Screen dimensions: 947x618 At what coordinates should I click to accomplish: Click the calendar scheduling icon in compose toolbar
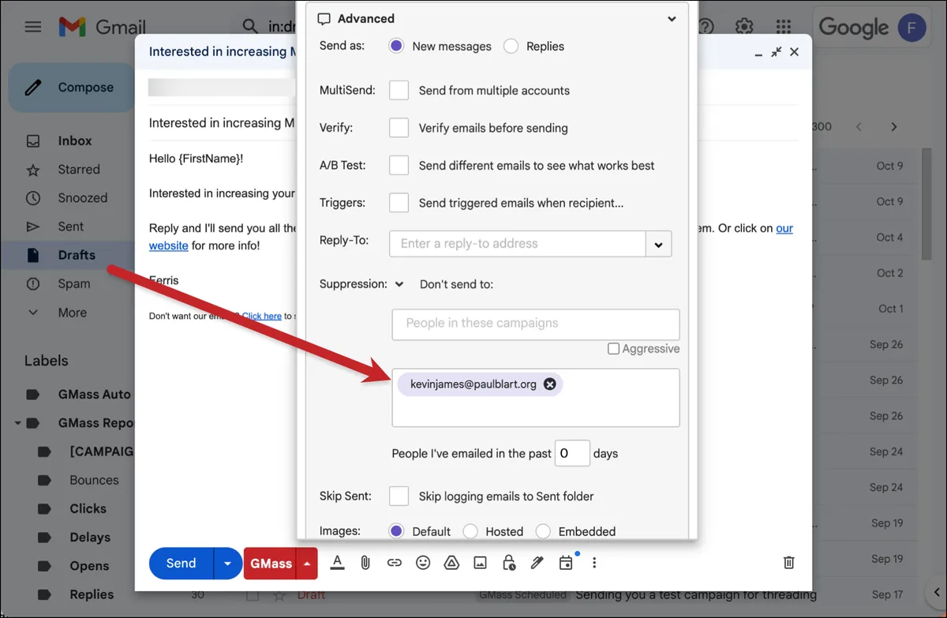pyautogui.click(x=566, y=563)
